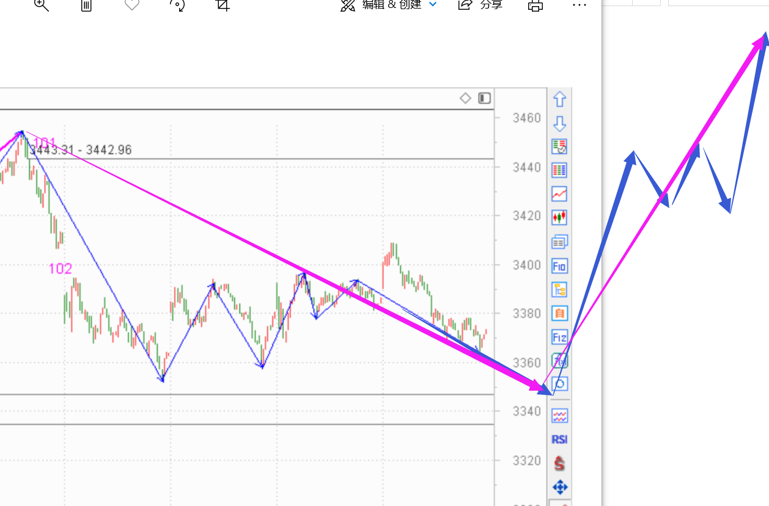
Task: Click the F10 info icon
Action: (x=559, y=266)
